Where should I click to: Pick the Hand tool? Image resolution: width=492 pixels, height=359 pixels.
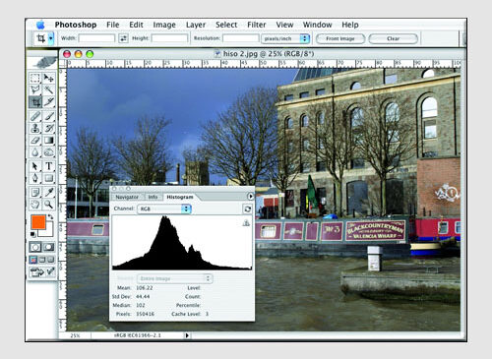click(x=35, y=205)
